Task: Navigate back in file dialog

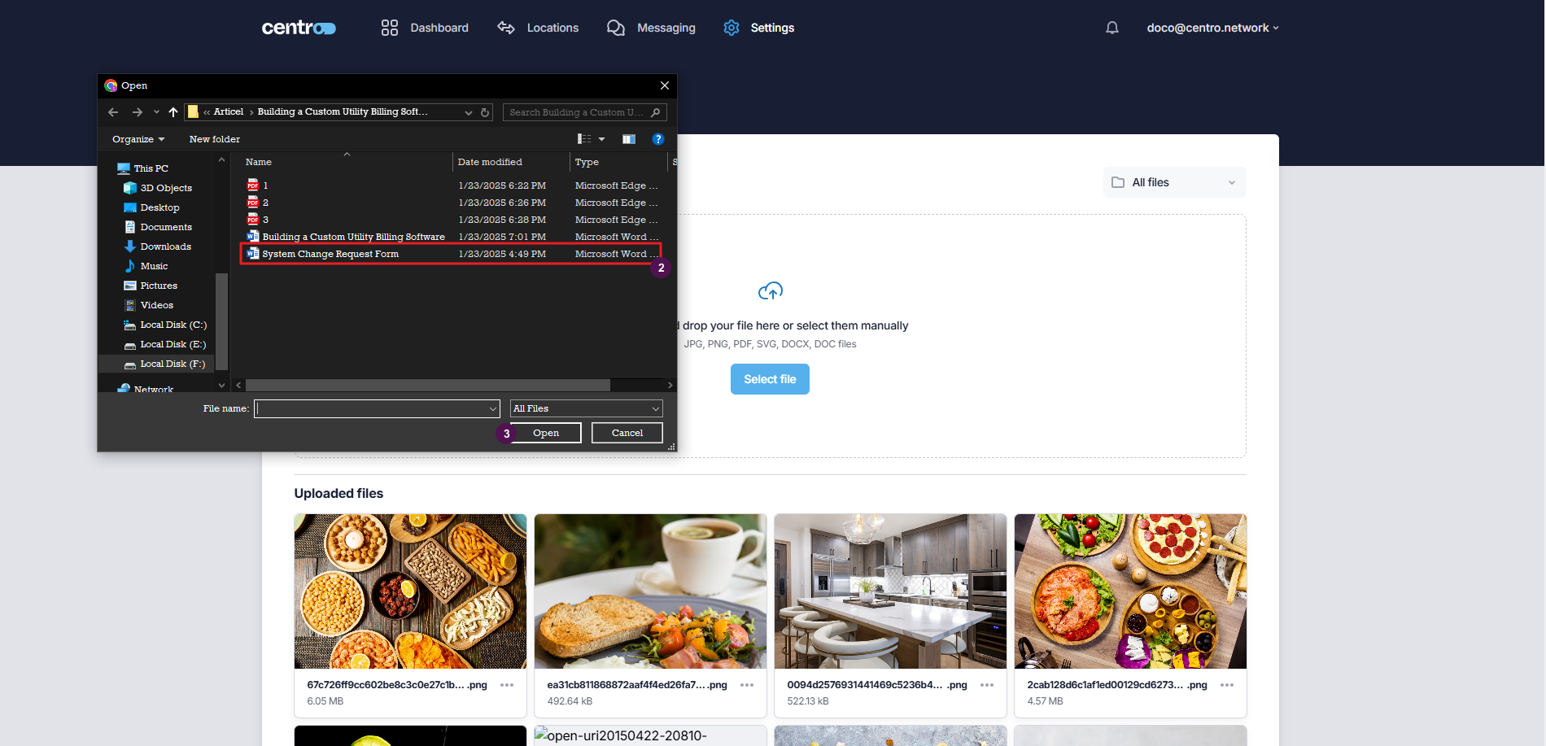Action: point(113,112)
